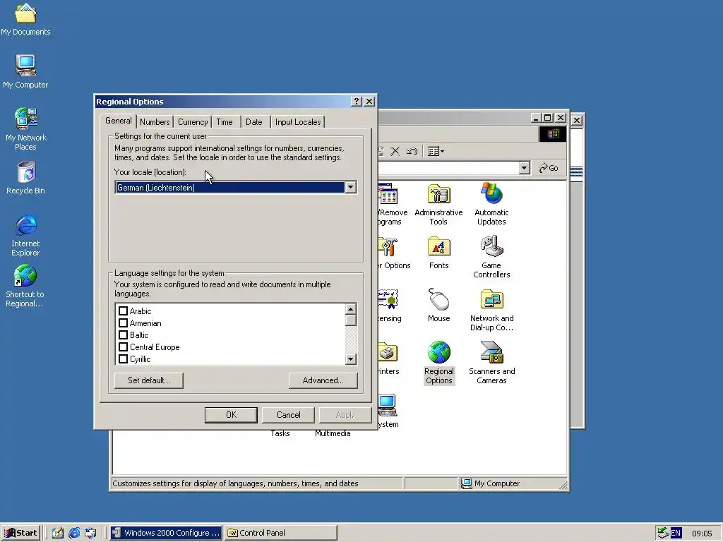Screen dimensions: 723x542
Task: Launch Internet Explorer from quick launch
Action: pos(74,533)
